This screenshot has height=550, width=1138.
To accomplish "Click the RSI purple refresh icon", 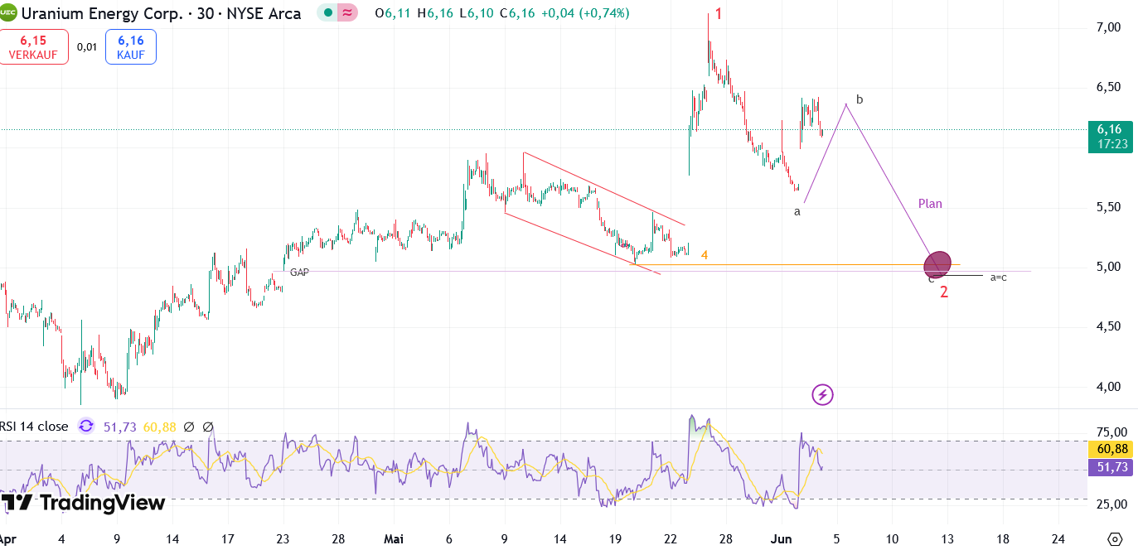I will coord(86,427).
